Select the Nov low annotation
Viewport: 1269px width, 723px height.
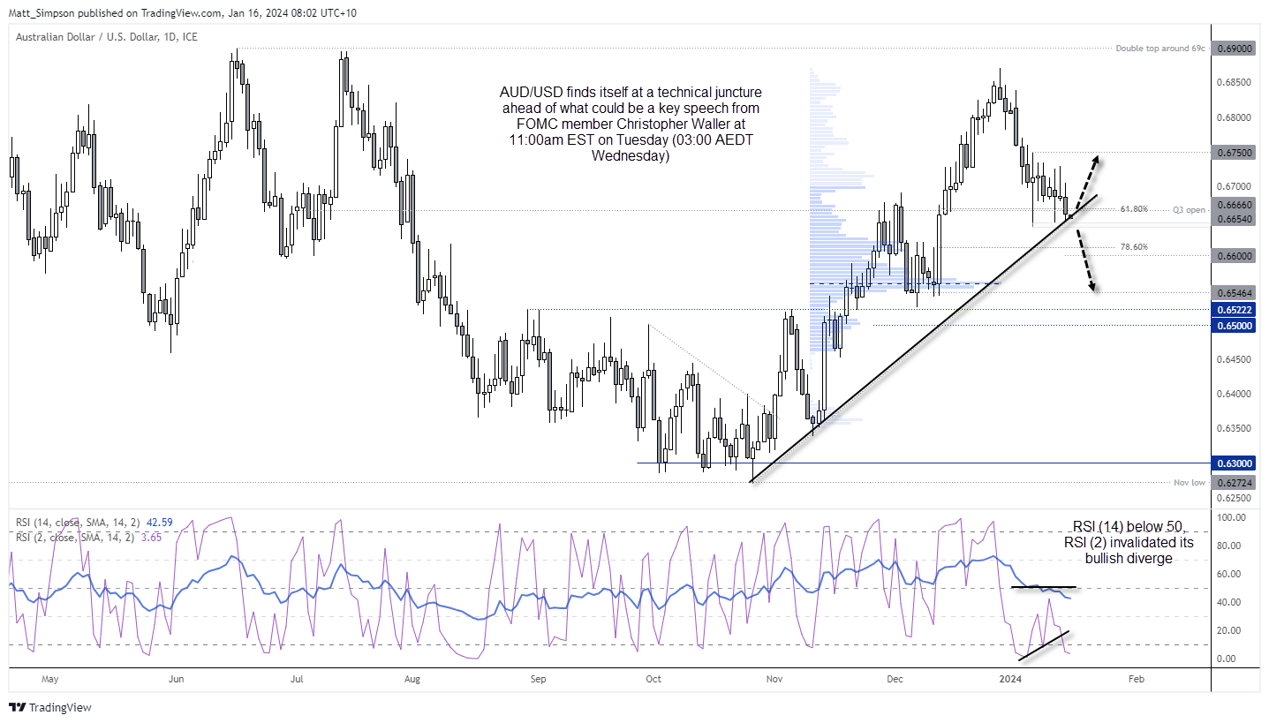coord(1190,483)
